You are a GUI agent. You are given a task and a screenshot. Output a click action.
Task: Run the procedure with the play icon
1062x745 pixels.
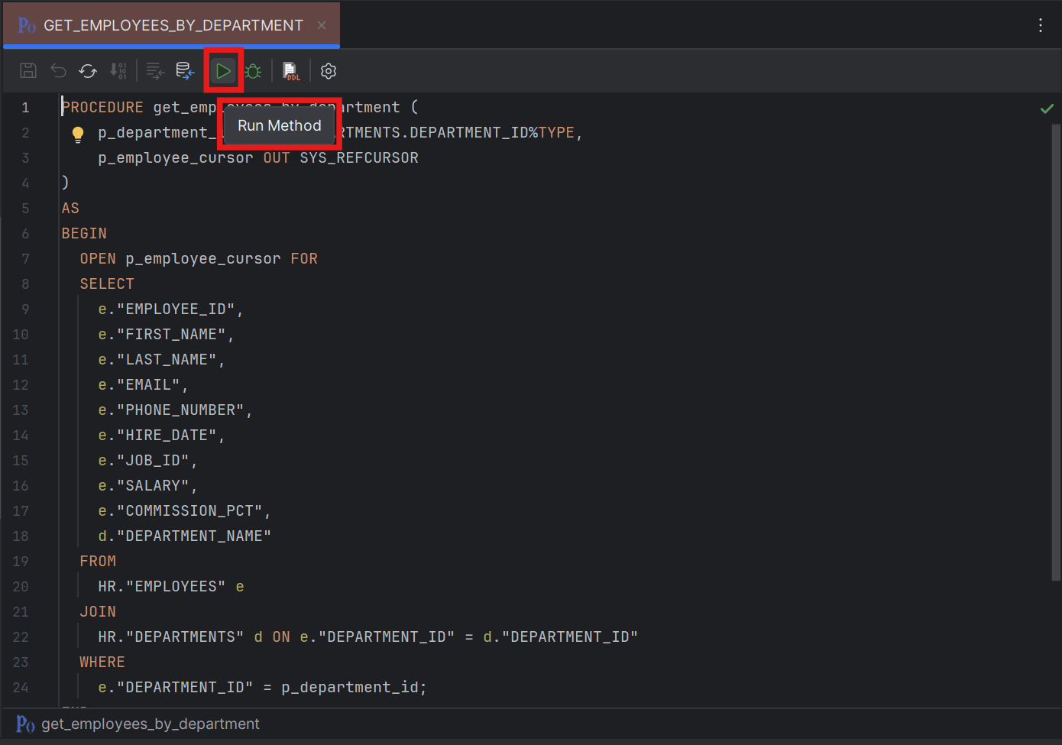223,70
